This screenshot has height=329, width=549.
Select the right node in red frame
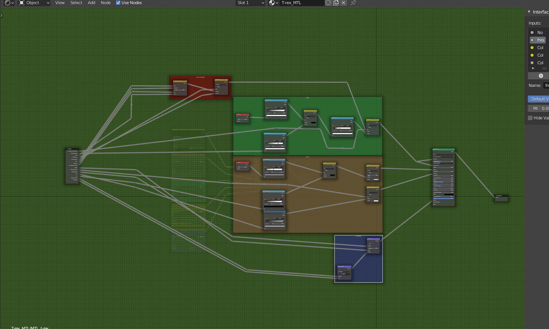(221, 87)
